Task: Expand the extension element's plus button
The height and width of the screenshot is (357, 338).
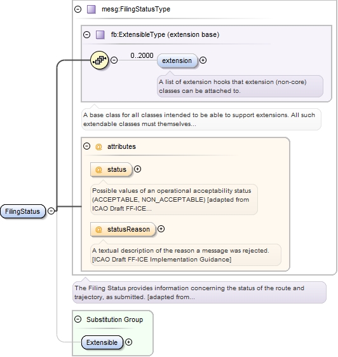Action: coord(203,60)
